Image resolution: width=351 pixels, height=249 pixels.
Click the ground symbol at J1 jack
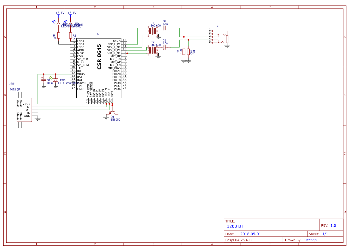click(227, 46)
